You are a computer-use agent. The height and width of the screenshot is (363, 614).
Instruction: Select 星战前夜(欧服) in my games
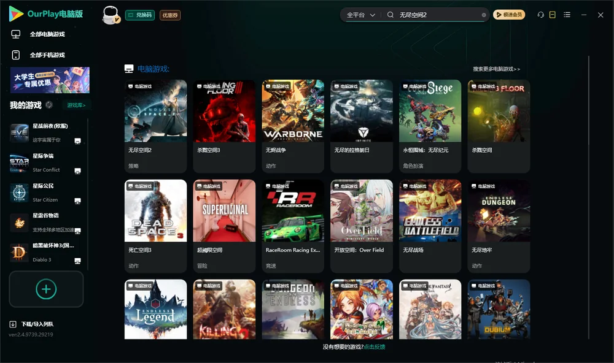[x=46, y=132]
